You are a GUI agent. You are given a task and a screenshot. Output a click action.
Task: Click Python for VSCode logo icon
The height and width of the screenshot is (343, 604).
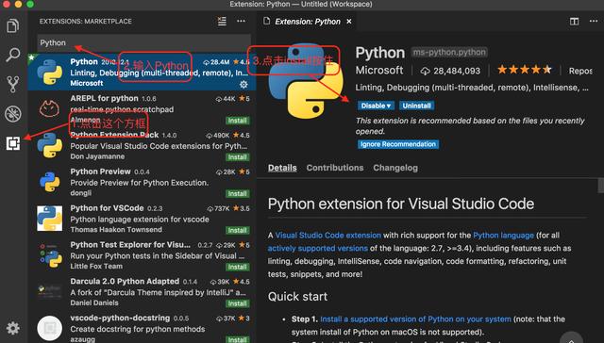(x=49, y=218)
